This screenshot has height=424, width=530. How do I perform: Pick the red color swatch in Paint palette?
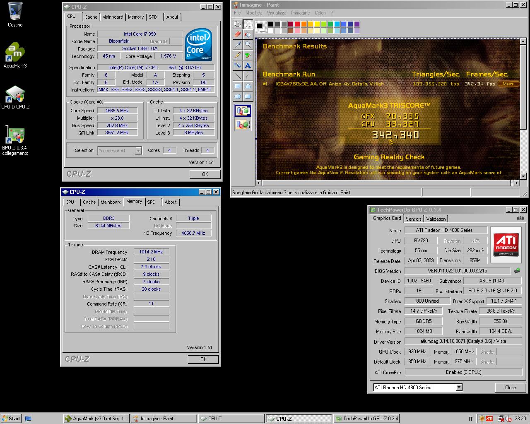pyautogui.click(x=297, y=24)
